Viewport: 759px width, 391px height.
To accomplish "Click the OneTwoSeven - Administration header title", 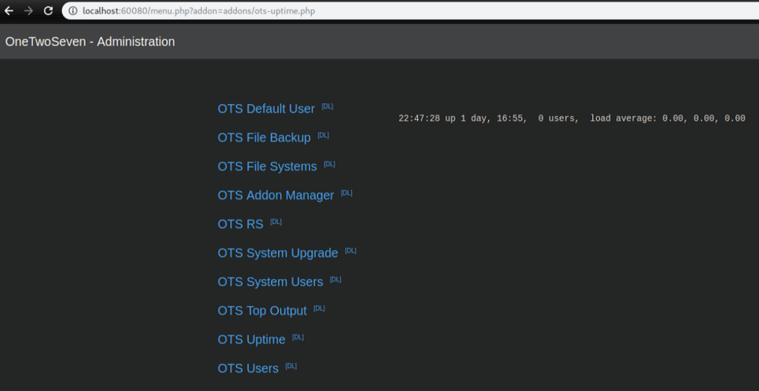I will (90, 42).
